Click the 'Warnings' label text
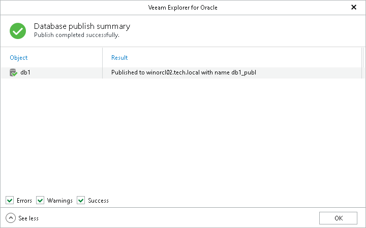Viewport: 366px width, 228px height. click(60, 201)
